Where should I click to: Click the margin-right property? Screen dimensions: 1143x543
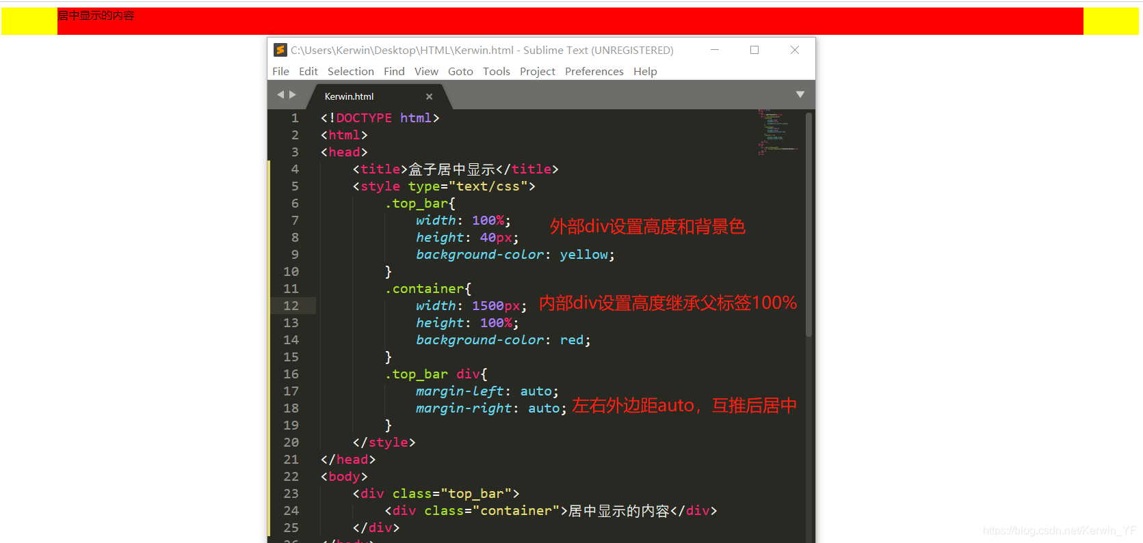click(464, 408)
